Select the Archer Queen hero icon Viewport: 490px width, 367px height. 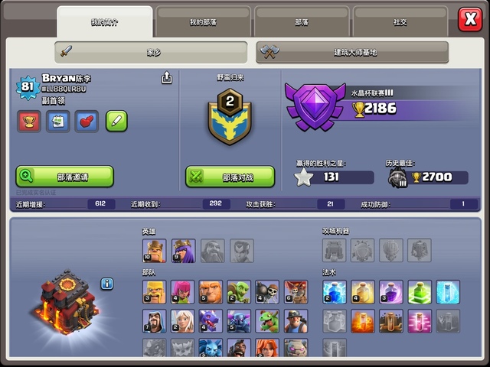(184, 251)
